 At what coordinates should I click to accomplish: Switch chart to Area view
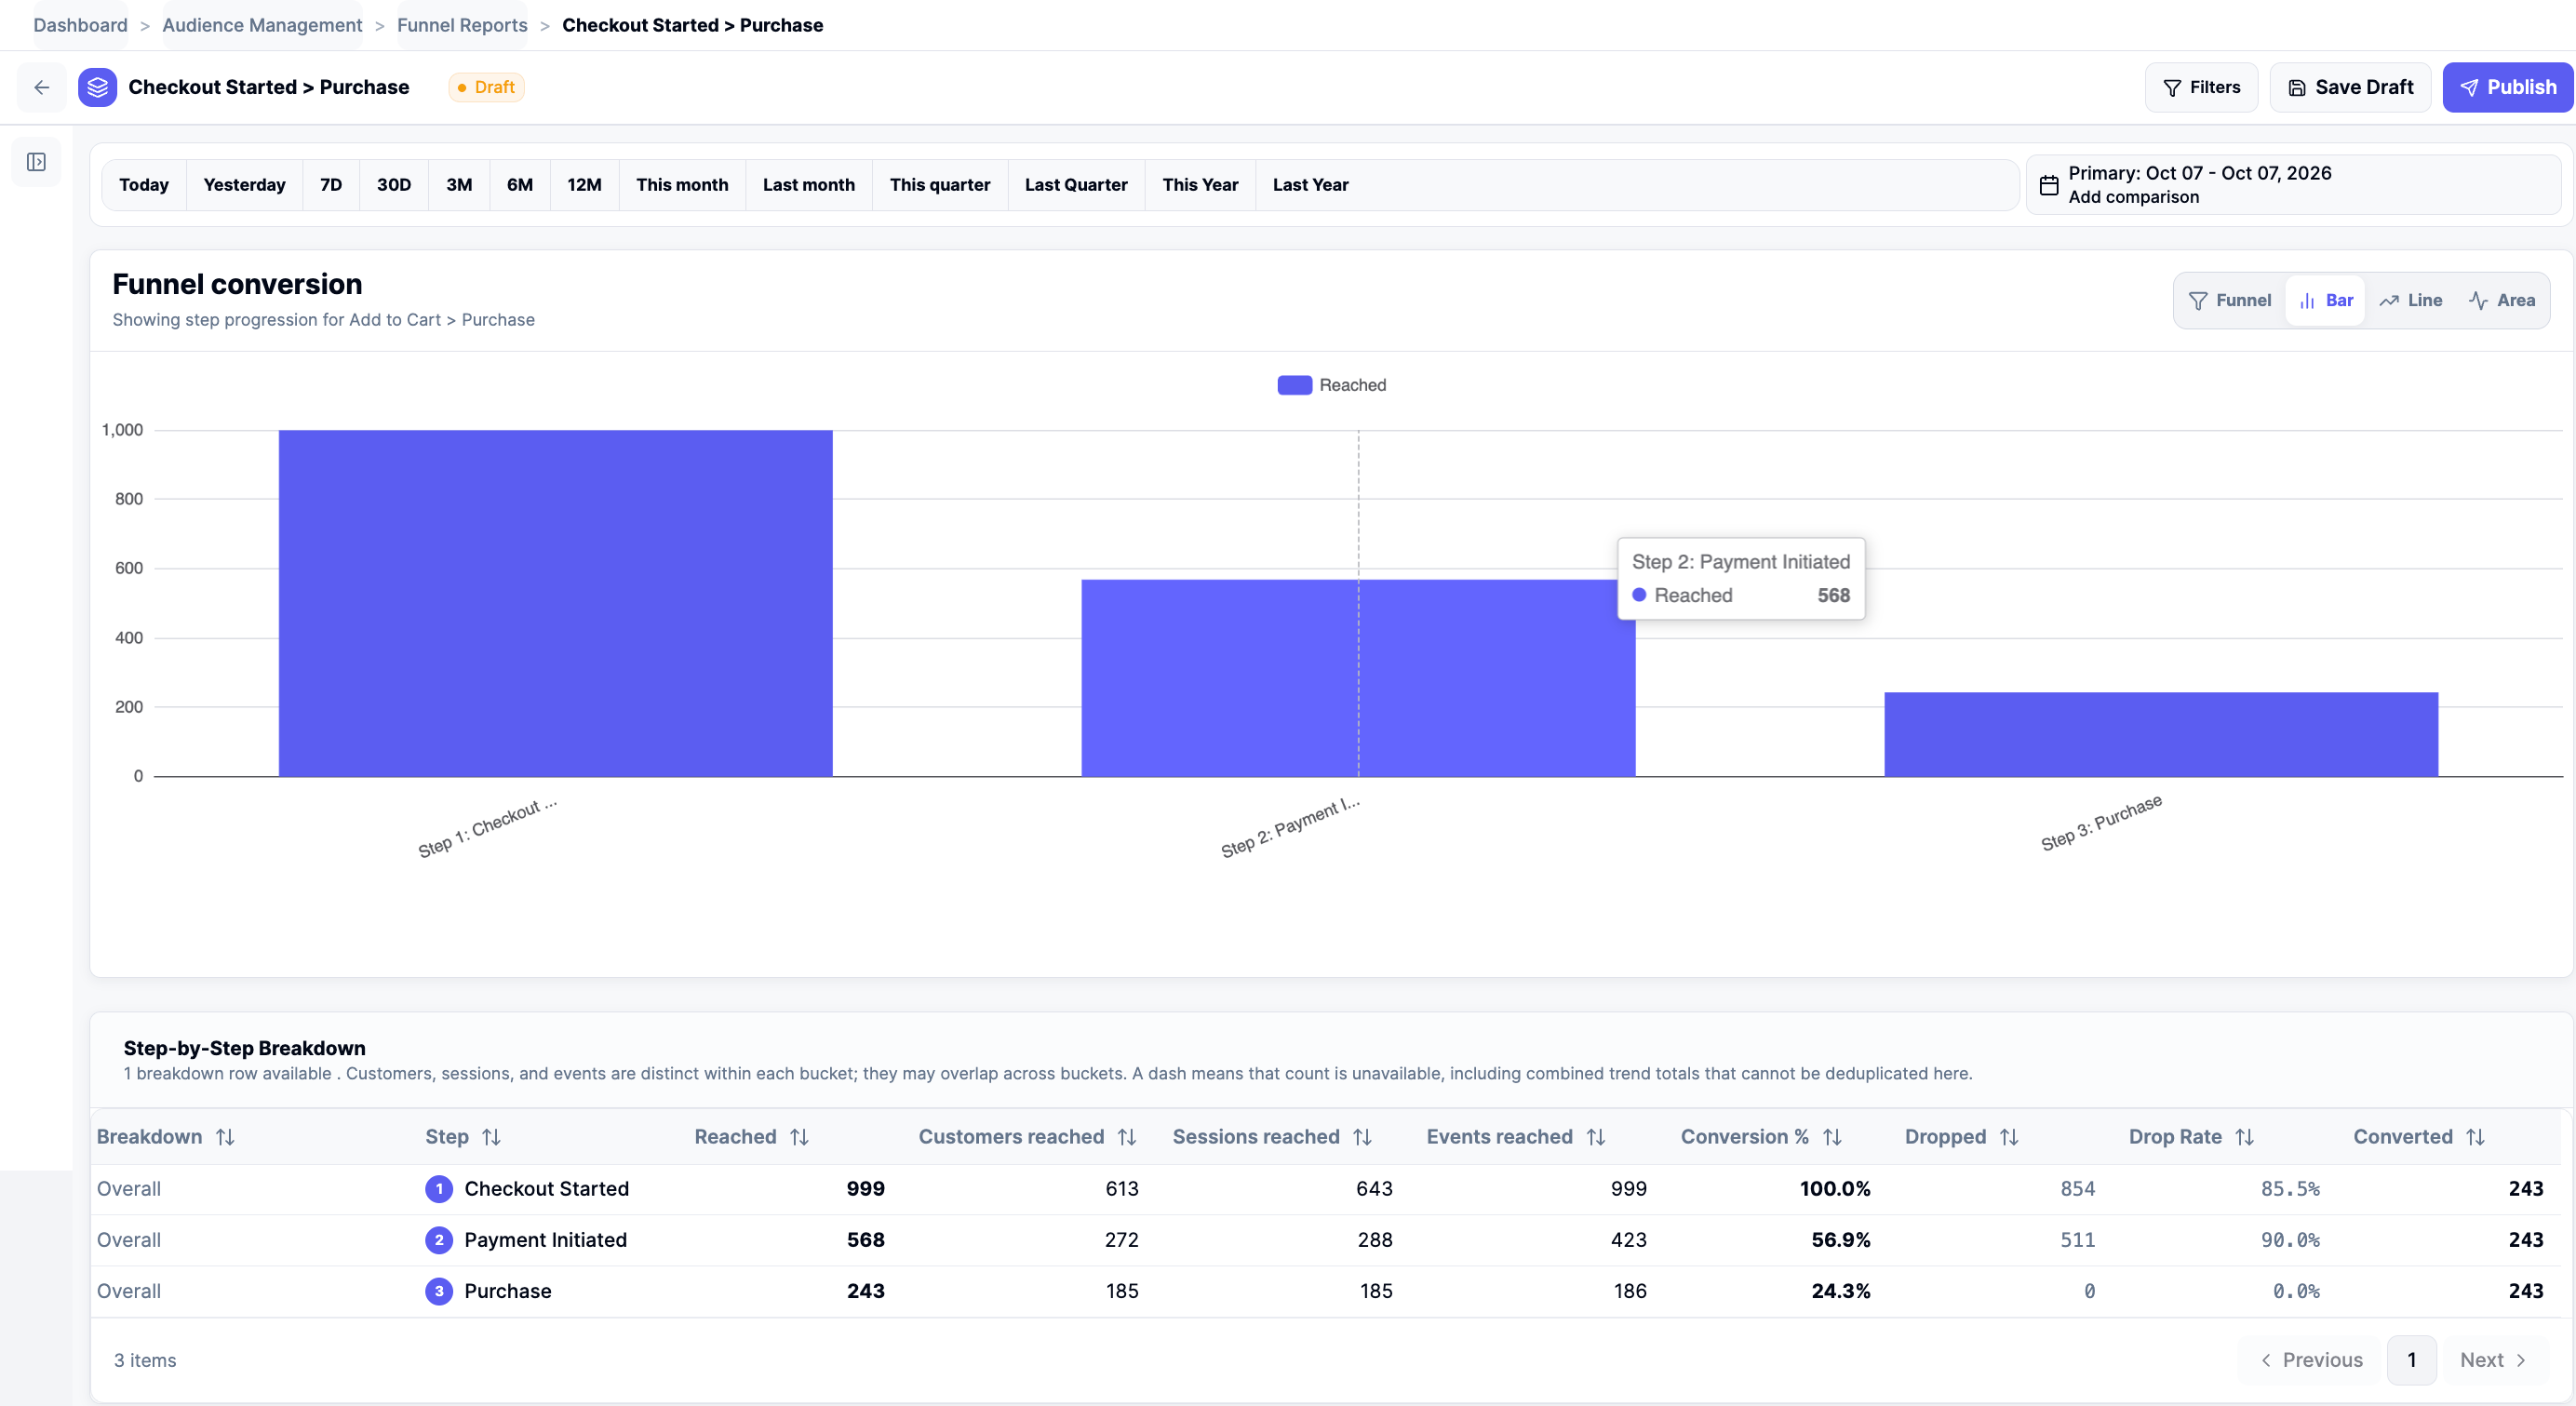(x=2502, y=301)
